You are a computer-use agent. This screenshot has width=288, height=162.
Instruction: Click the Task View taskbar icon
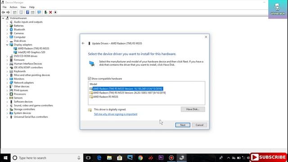(x=88, y=158)
